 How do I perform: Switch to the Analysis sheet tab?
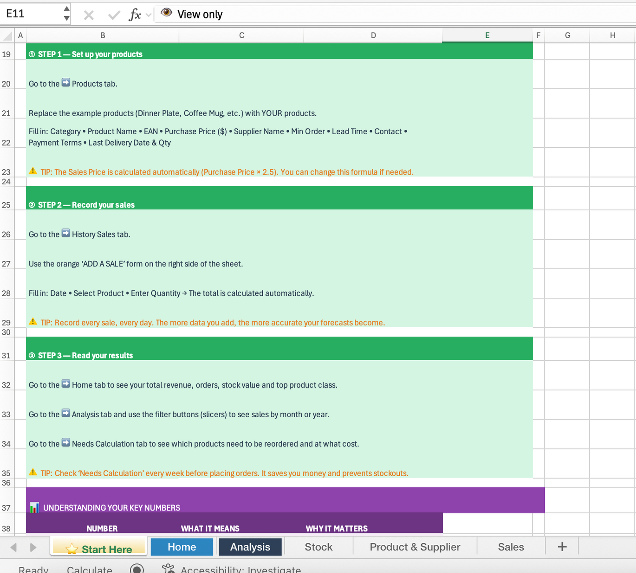point(250,547)
